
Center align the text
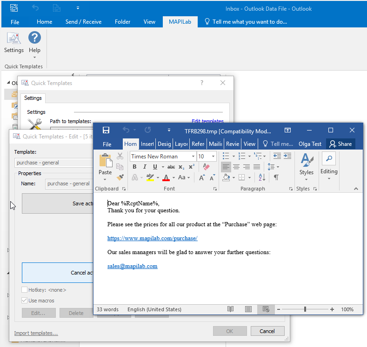236,167
